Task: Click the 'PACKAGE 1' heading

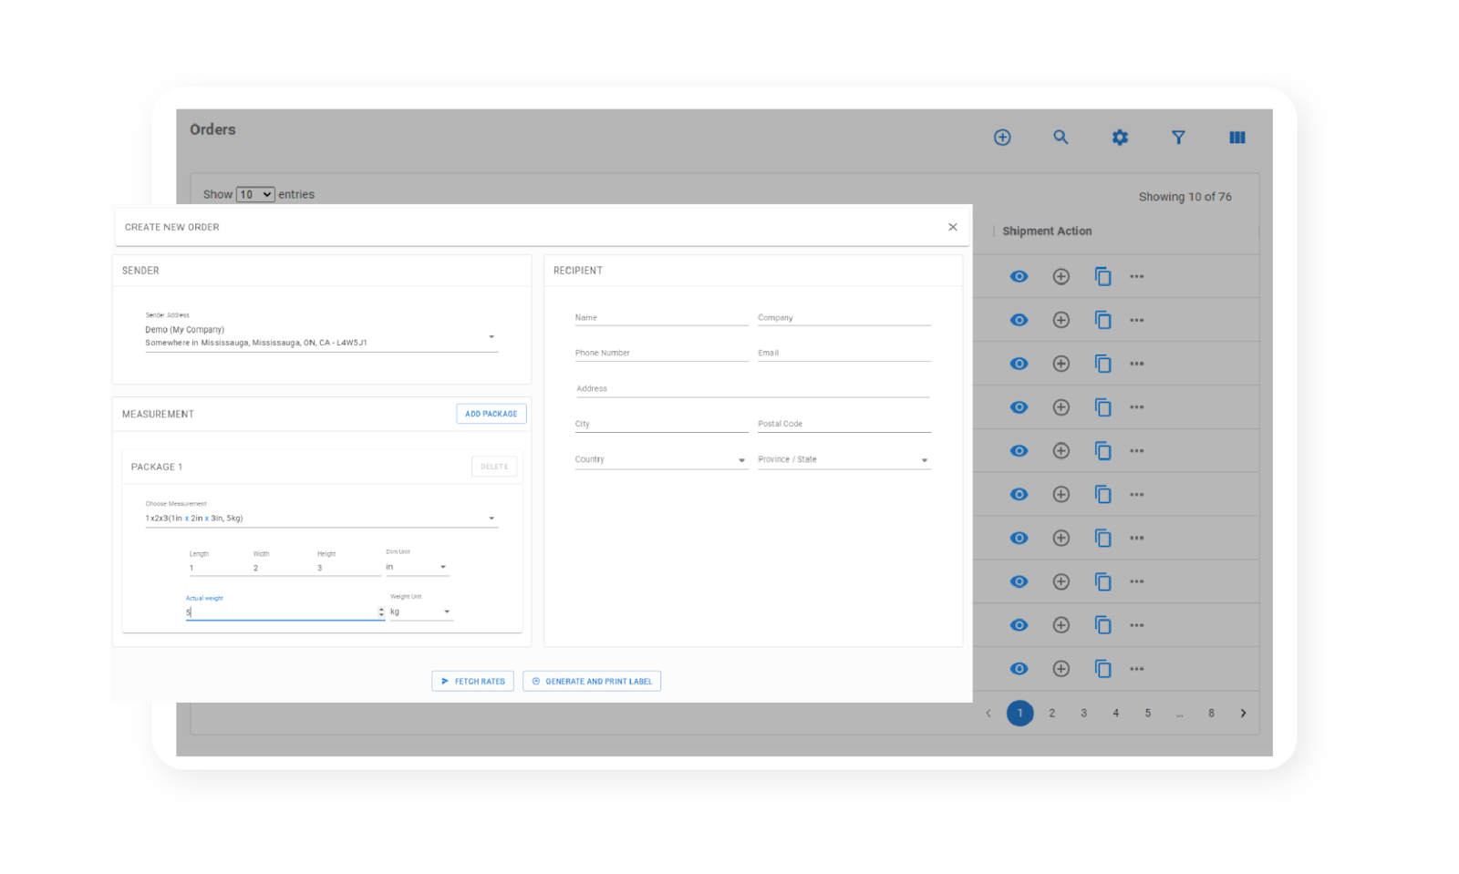Action: tap(157, 468)
